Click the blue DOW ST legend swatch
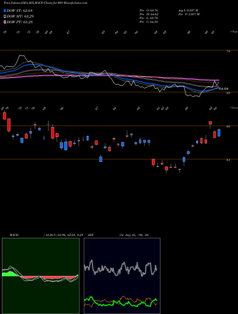This screenshot has height=314, width=238. [5, 10]
